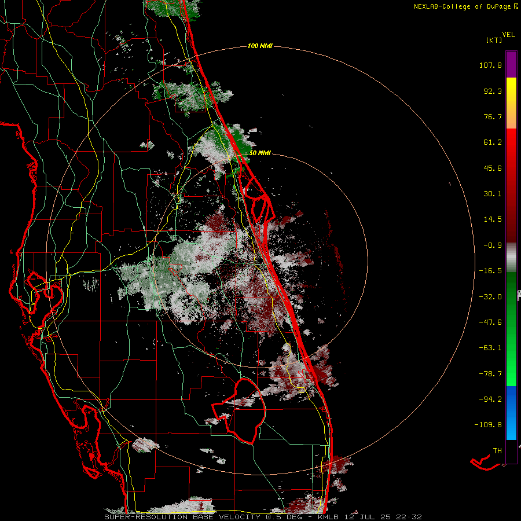The height and width of the screenshot is (521, 521).
Task: Click the TH label under the color bar
Action: coord(497,451)
